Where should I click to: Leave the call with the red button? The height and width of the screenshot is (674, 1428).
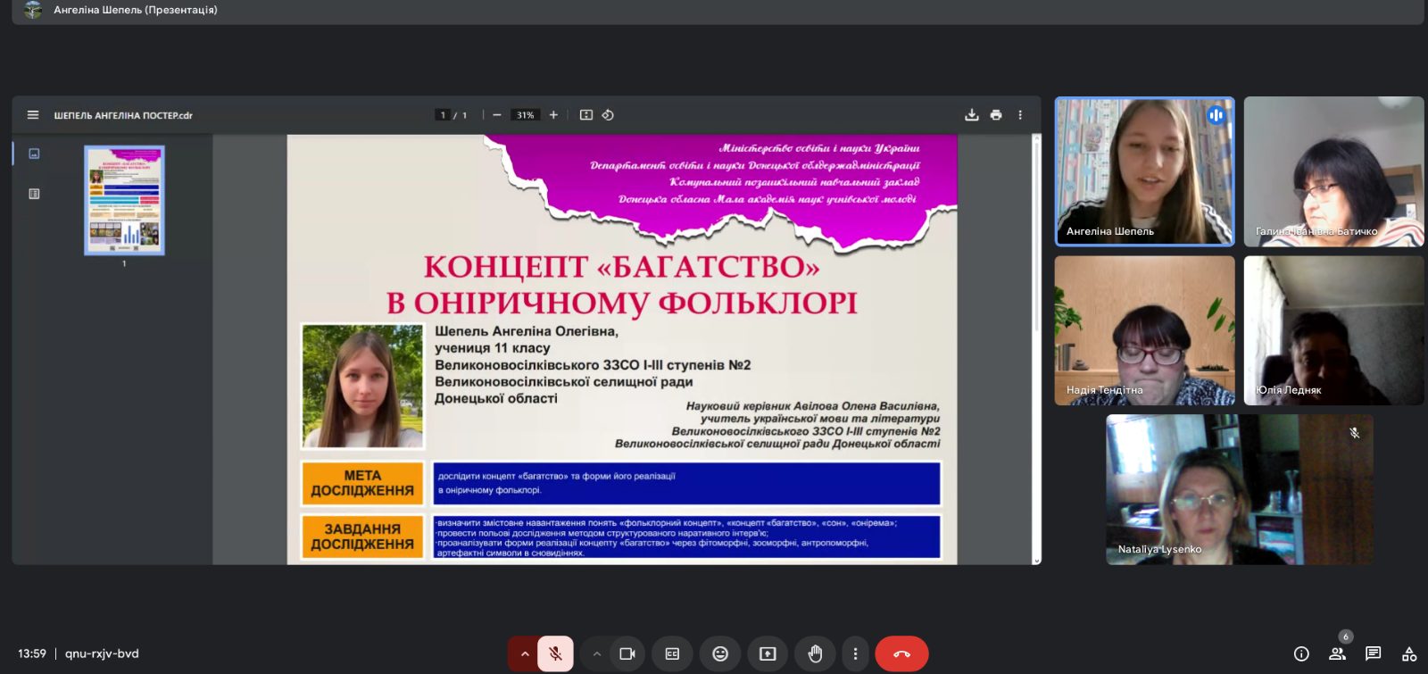tap(901, 653)
